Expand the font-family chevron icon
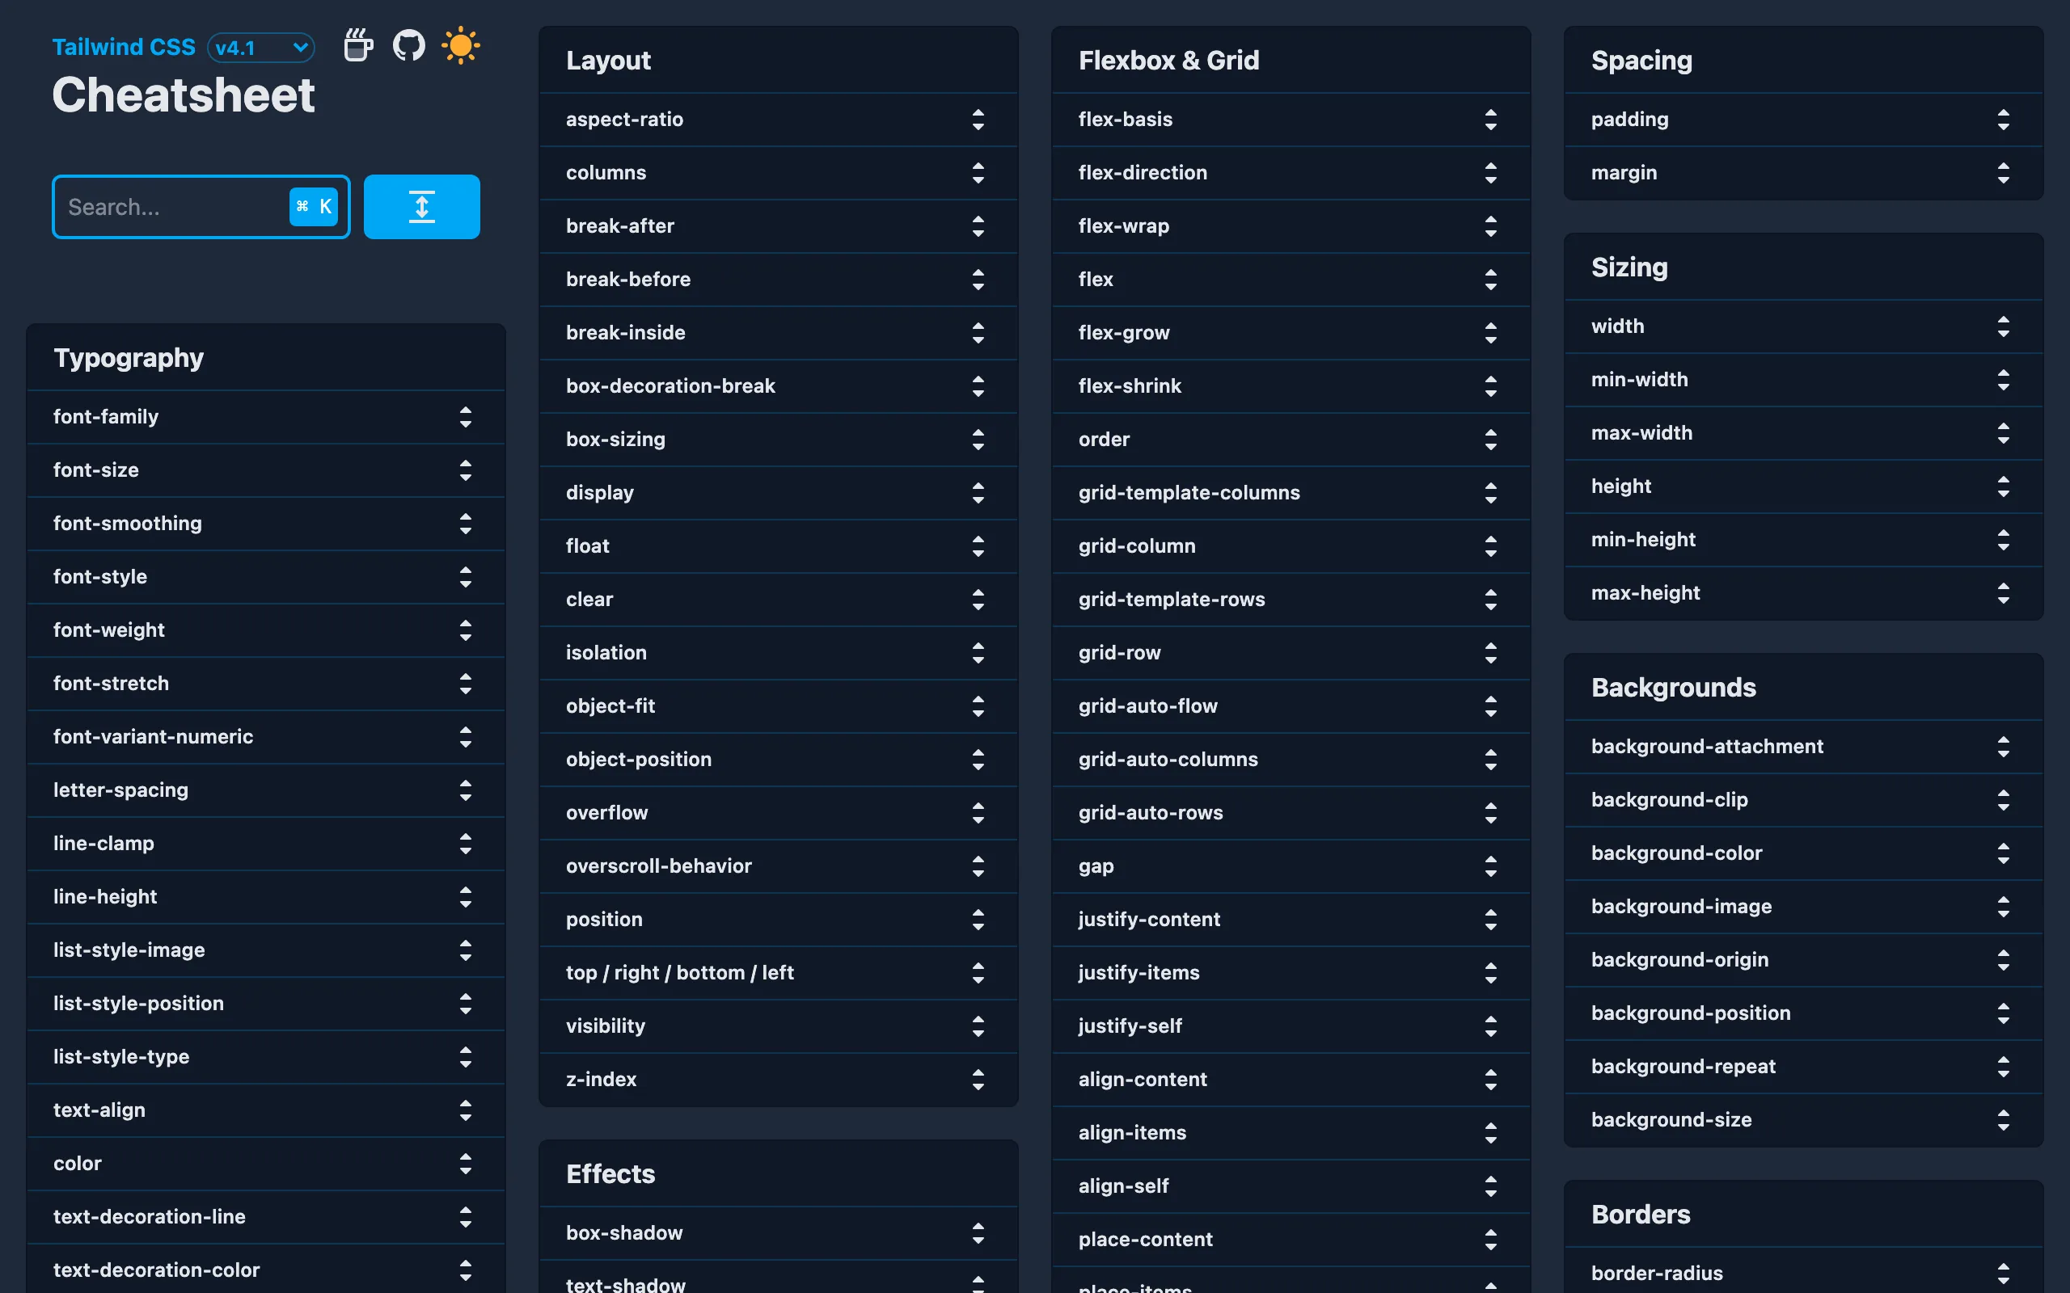Viewport: 2070px width, 1293px height. [465, 417]
